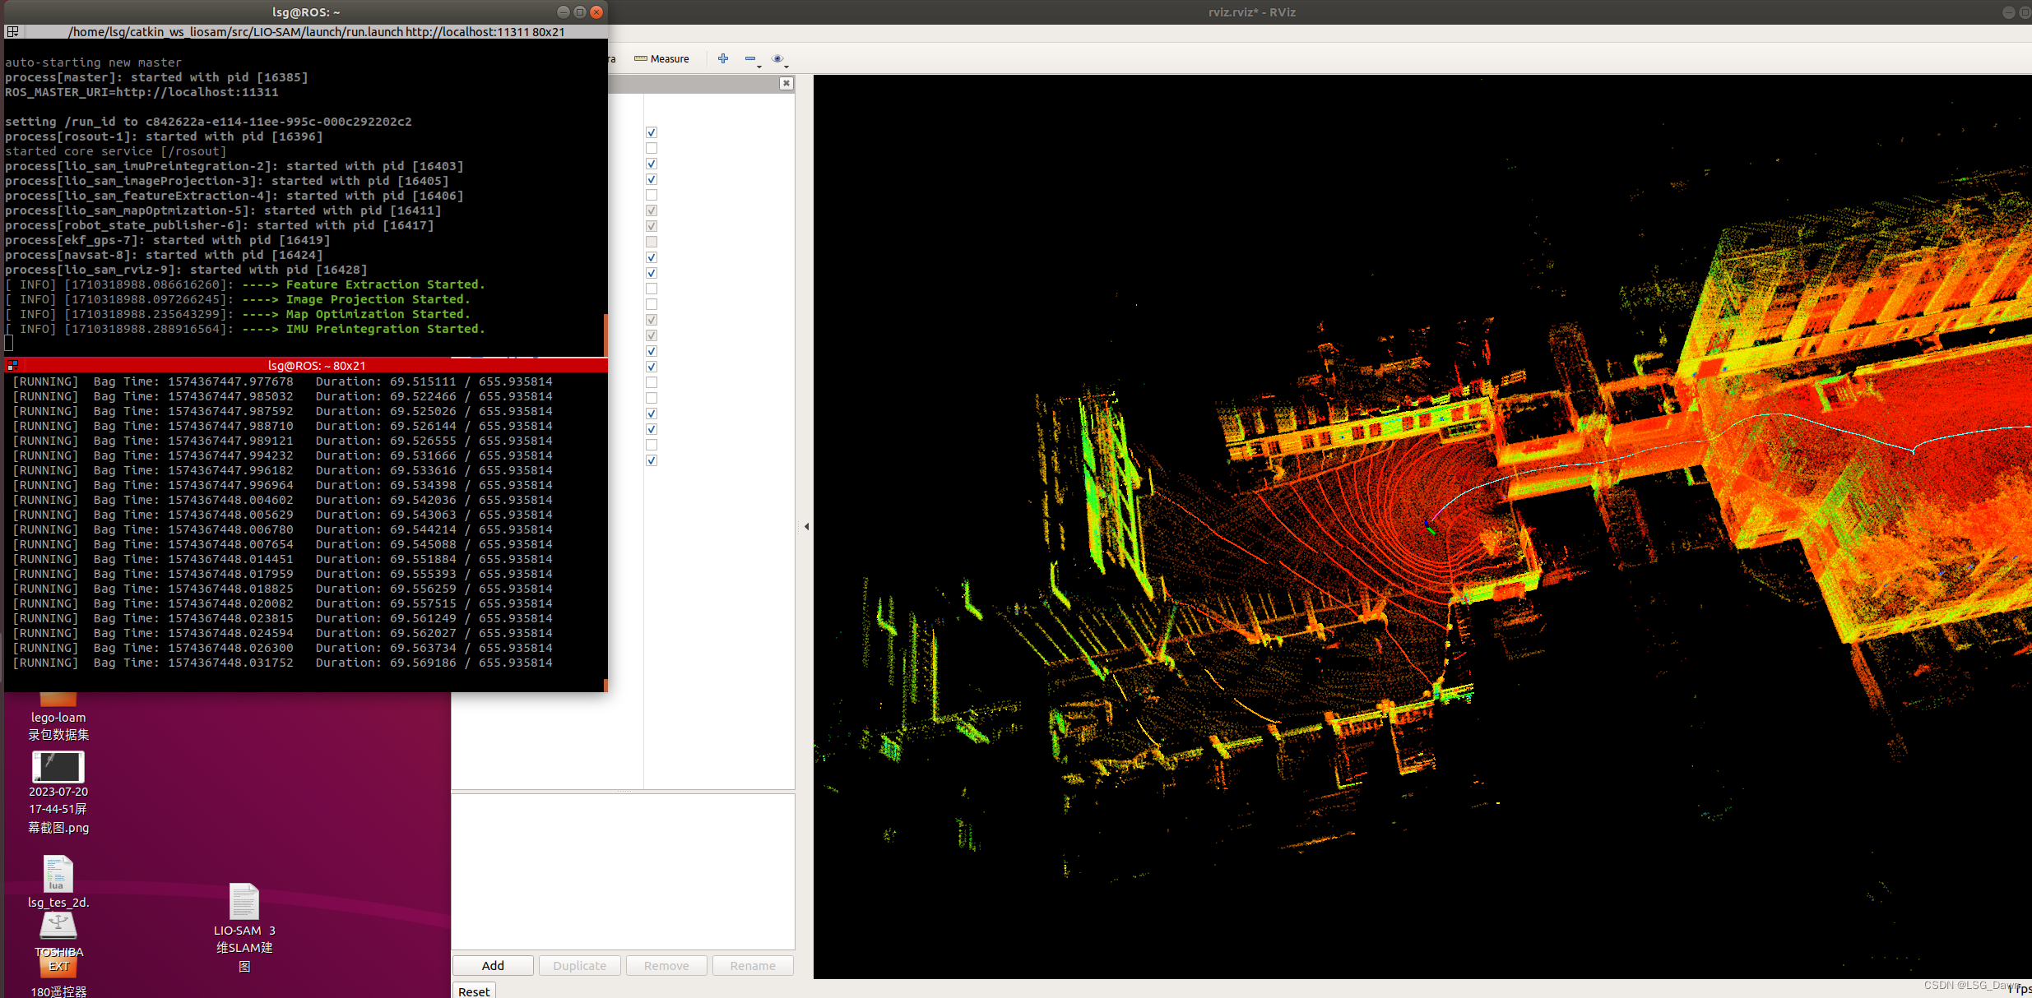
Task: Focus the red lsg@ROS 80x21 terminal pane title
Action: [x=316, y=366]
